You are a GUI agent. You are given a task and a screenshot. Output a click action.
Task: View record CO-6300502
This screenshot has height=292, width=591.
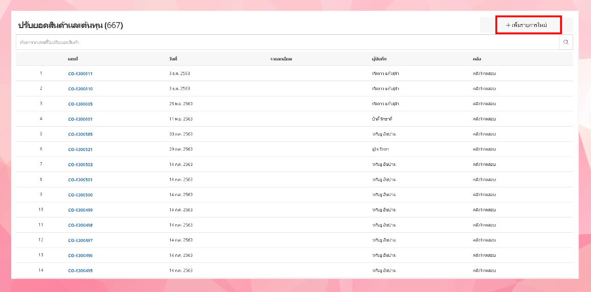click(x=80, y=165)
